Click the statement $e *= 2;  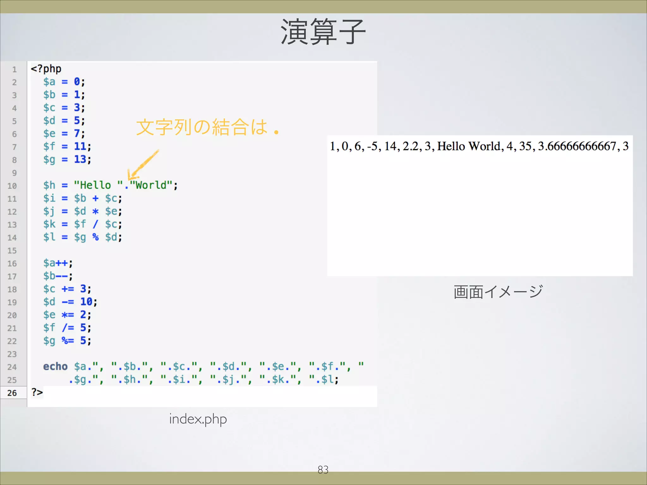click(x=67, y=315)
